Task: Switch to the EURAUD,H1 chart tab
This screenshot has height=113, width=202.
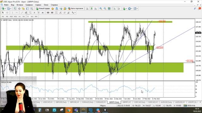Action: pos(101,102)
